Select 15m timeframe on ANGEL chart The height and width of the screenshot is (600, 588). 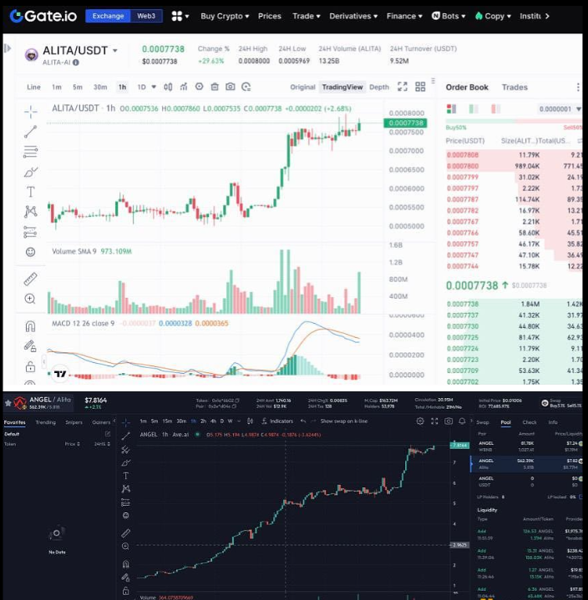167,421
